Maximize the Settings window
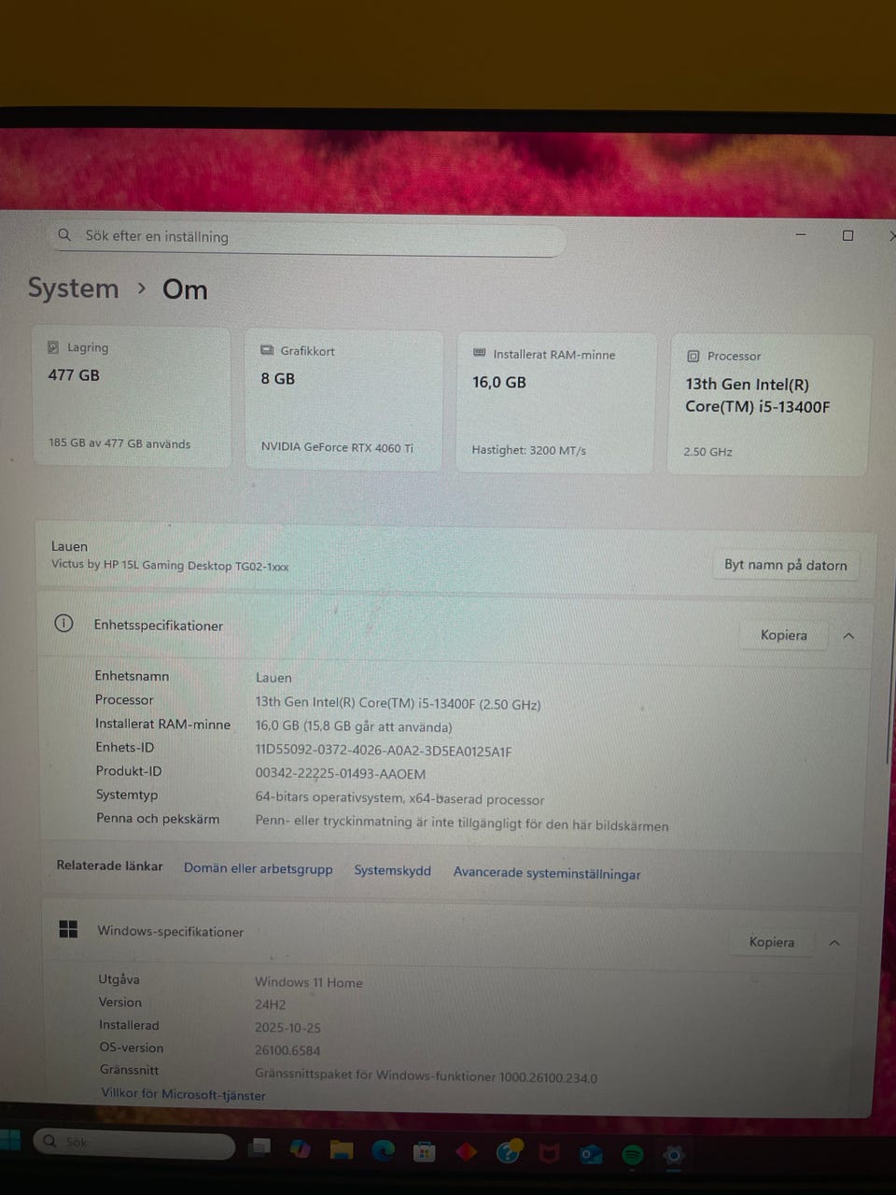The image size is (896, 1195). coord(847,235)
